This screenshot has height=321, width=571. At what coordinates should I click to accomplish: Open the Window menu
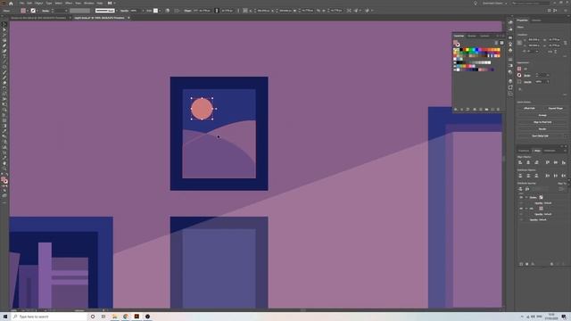(x=89, y=3)
